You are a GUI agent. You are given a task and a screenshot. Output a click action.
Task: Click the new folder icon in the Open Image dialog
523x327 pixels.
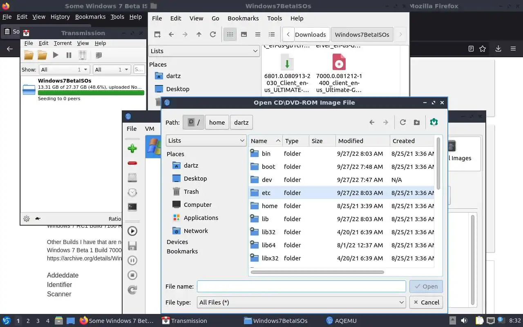(x=417, y=122)
